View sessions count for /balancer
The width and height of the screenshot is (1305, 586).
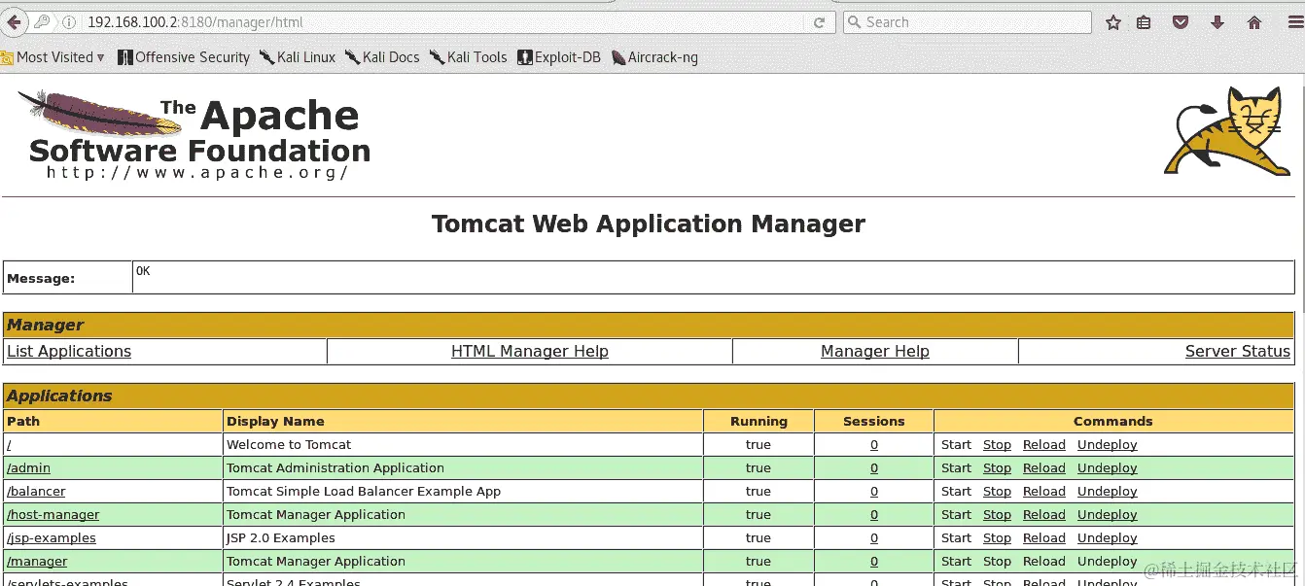(x=874, y=492)
